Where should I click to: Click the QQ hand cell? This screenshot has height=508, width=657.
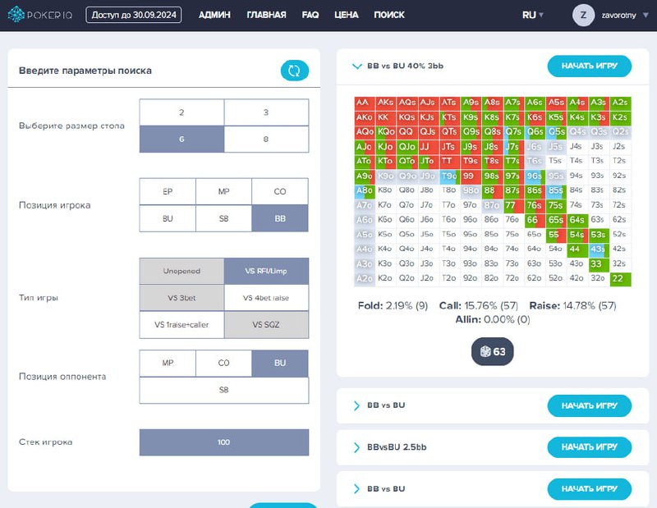point(407,132)
